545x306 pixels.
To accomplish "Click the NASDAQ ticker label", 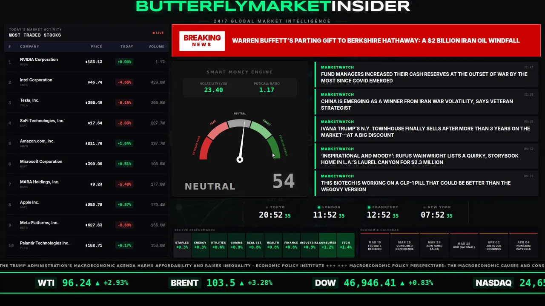I will click(493, 283).
